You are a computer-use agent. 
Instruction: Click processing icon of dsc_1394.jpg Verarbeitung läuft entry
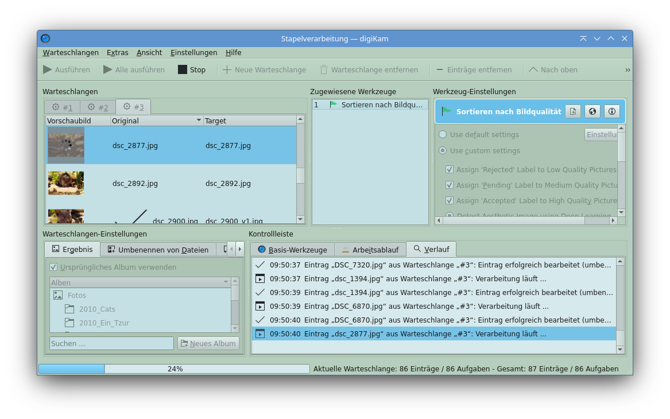260,279
